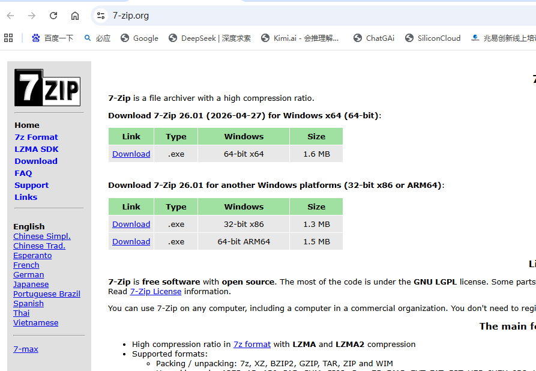Open the 7-Zip License link

tap(155, 291)
